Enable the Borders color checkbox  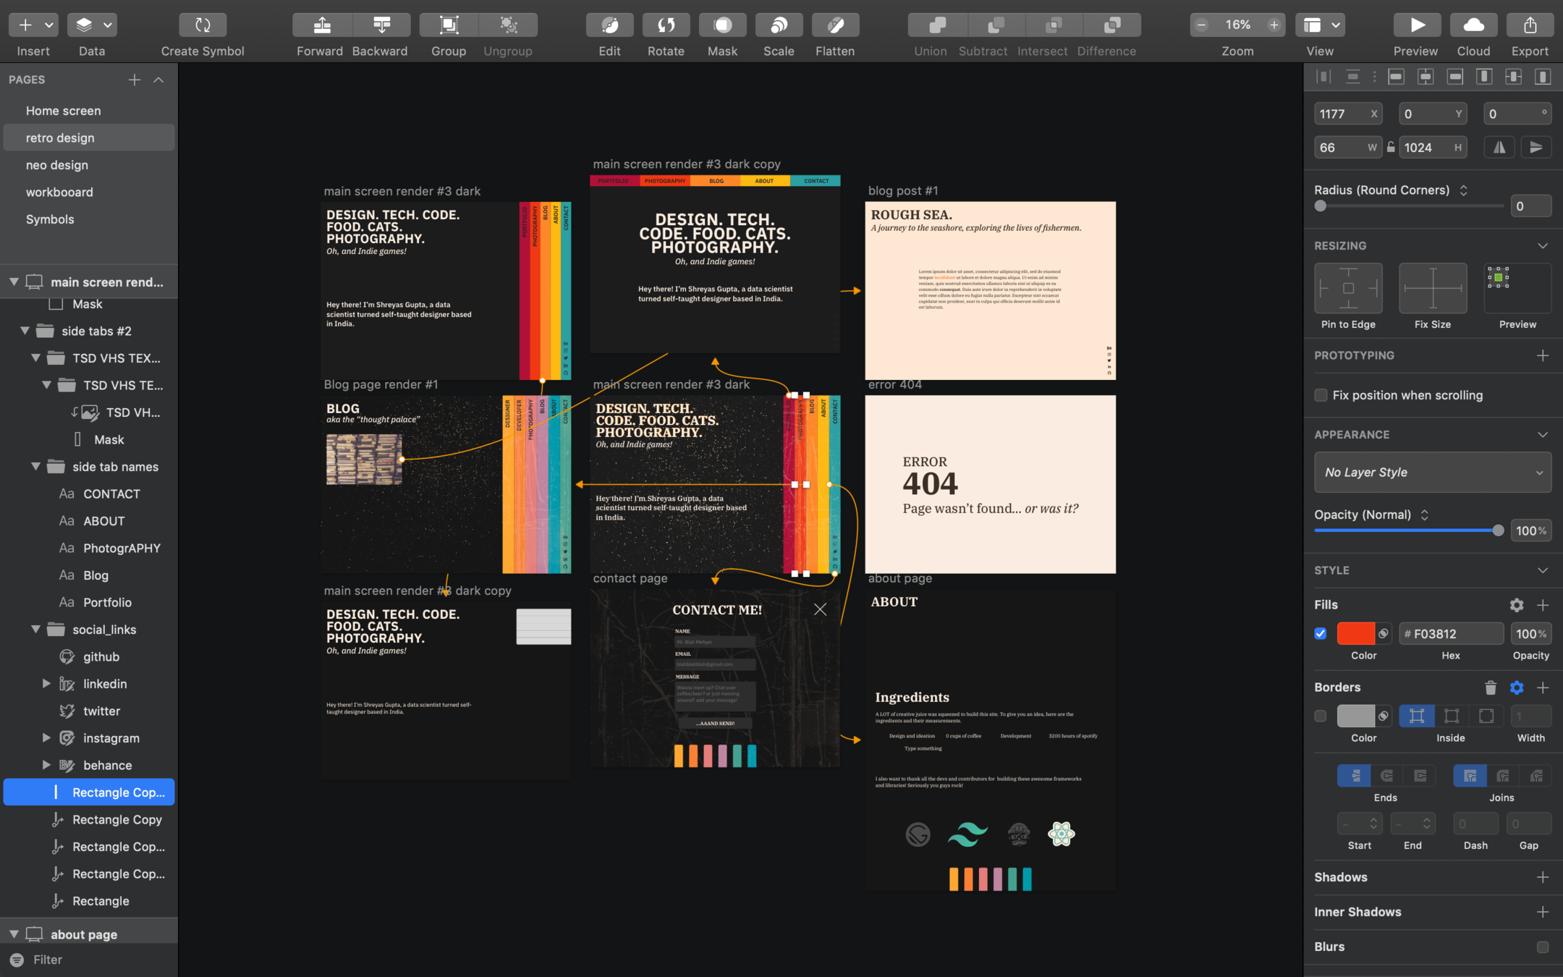tap(1321, 716)
